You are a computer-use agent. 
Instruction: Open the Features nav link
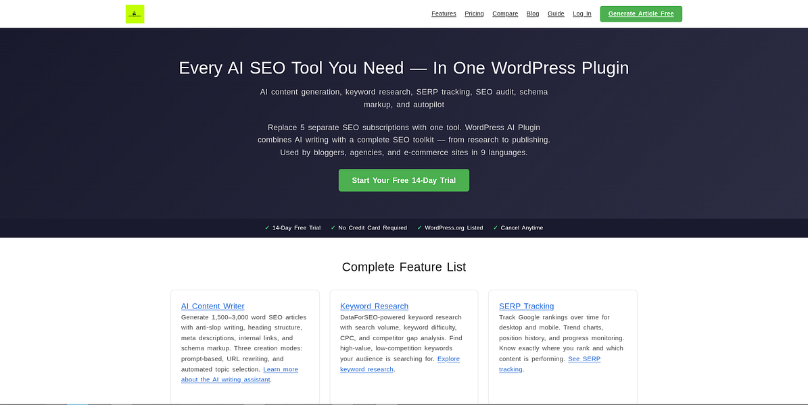click(444, 14)
